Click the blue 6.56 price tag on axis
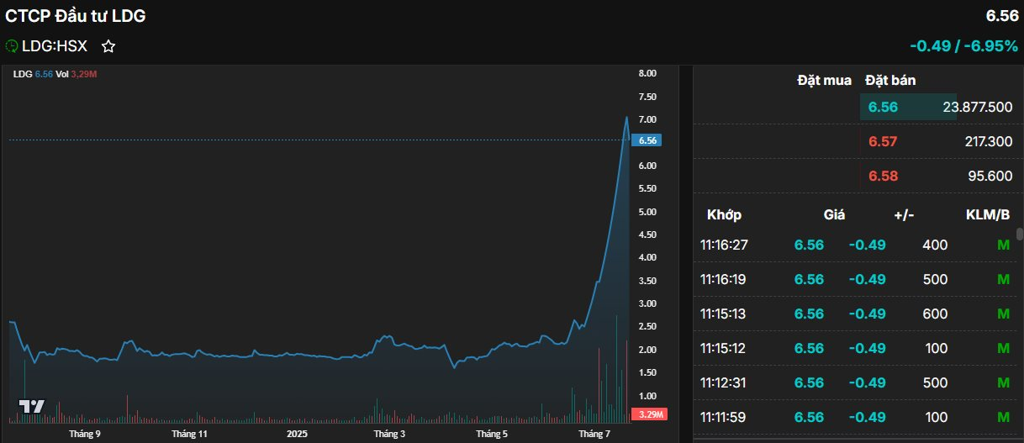The width and height of the screenshot is (1024, 443). 647,140
